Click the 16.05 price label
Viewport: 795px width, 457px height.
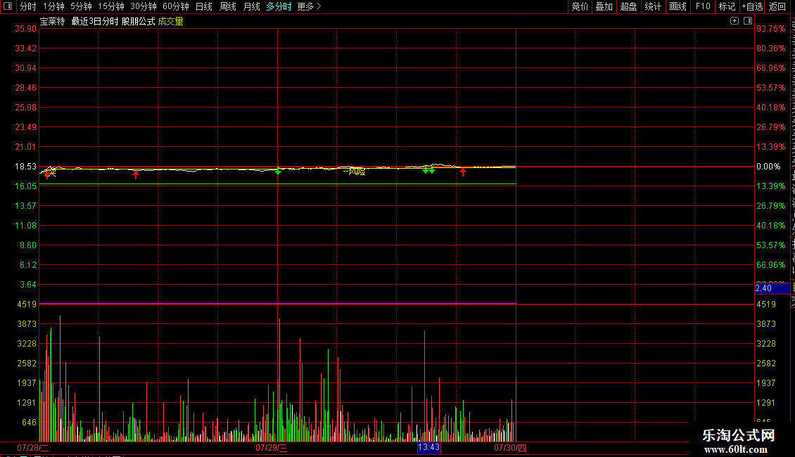26,186
